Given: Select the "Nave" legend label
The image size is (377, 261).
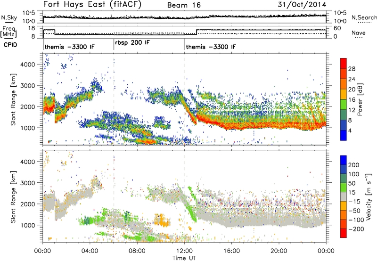Looking at the screenshot, I should coord(359,33).
